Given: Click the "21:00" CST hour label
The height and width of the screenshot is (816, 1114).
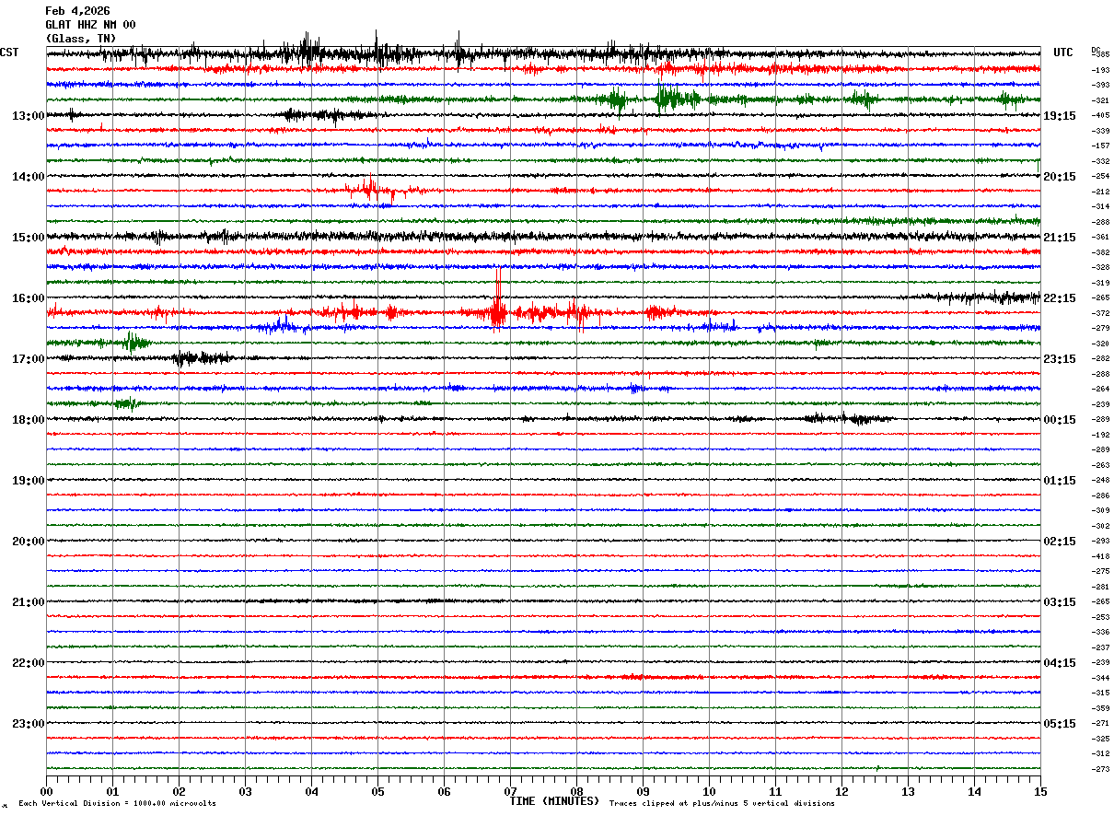Looking at the screenshot, I should tap(29, 602).
